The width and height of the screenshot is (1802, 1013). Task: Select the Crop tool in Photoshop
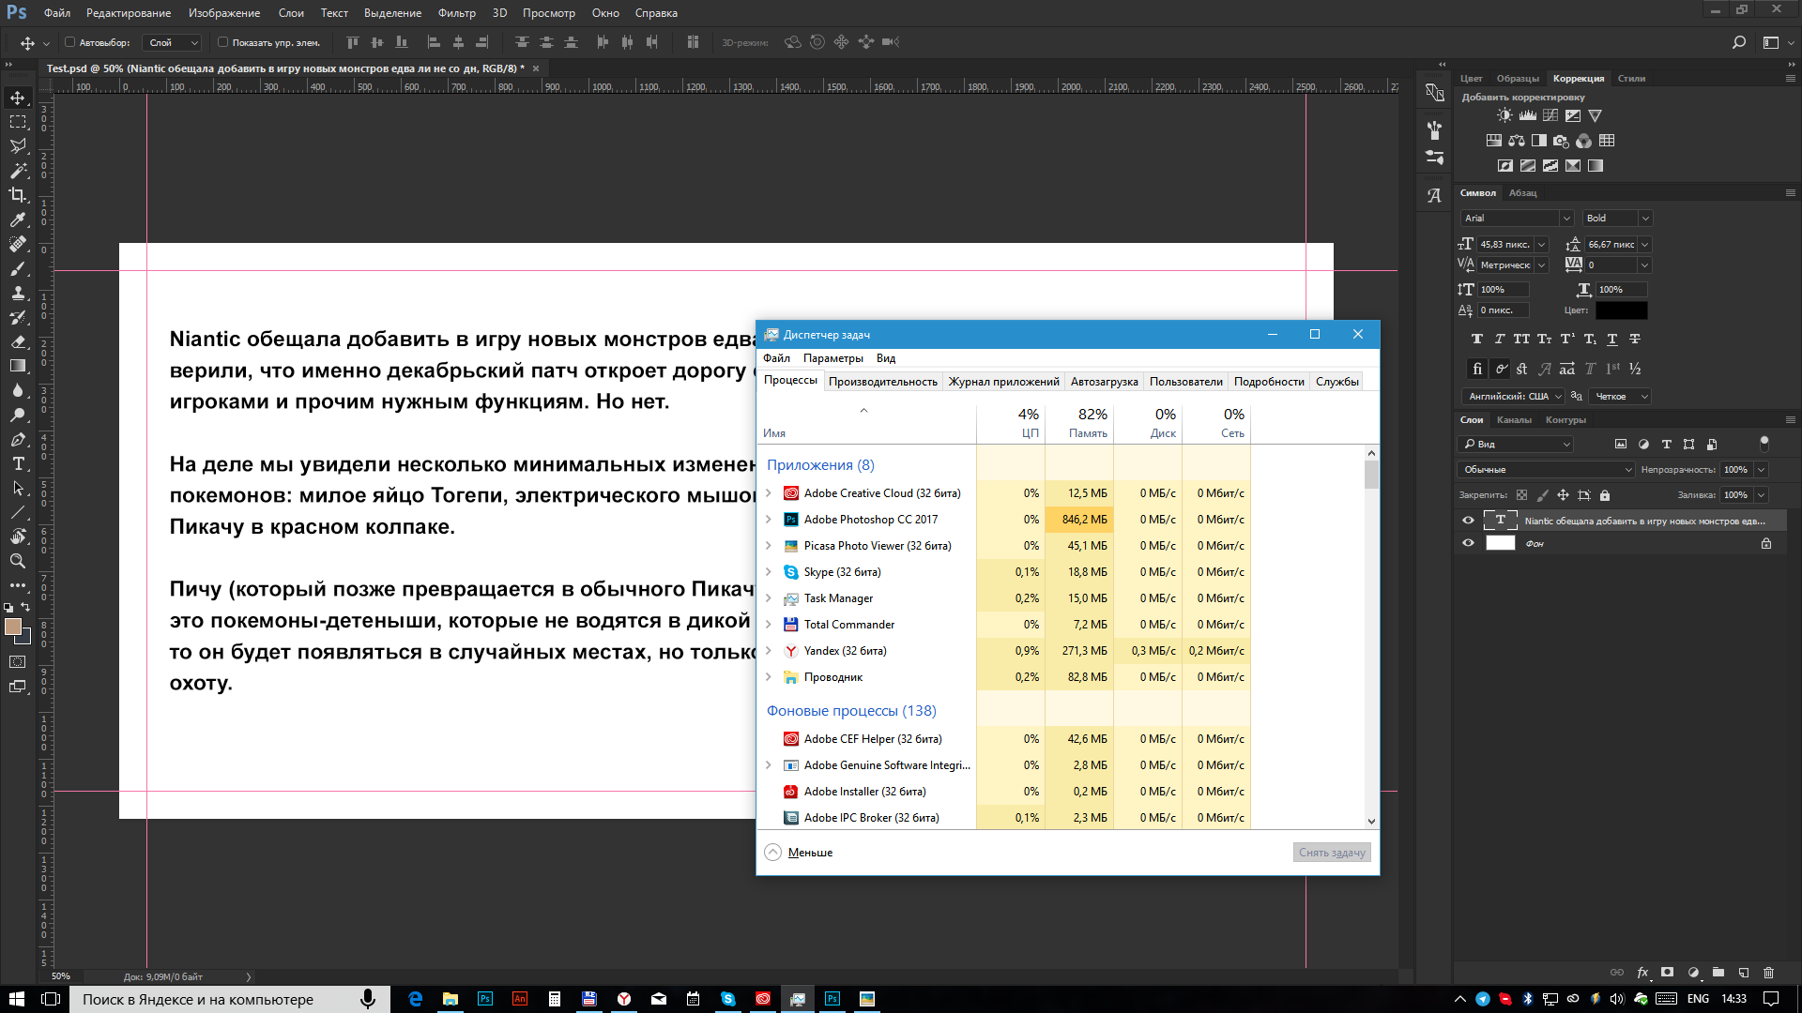pos(19,194)
